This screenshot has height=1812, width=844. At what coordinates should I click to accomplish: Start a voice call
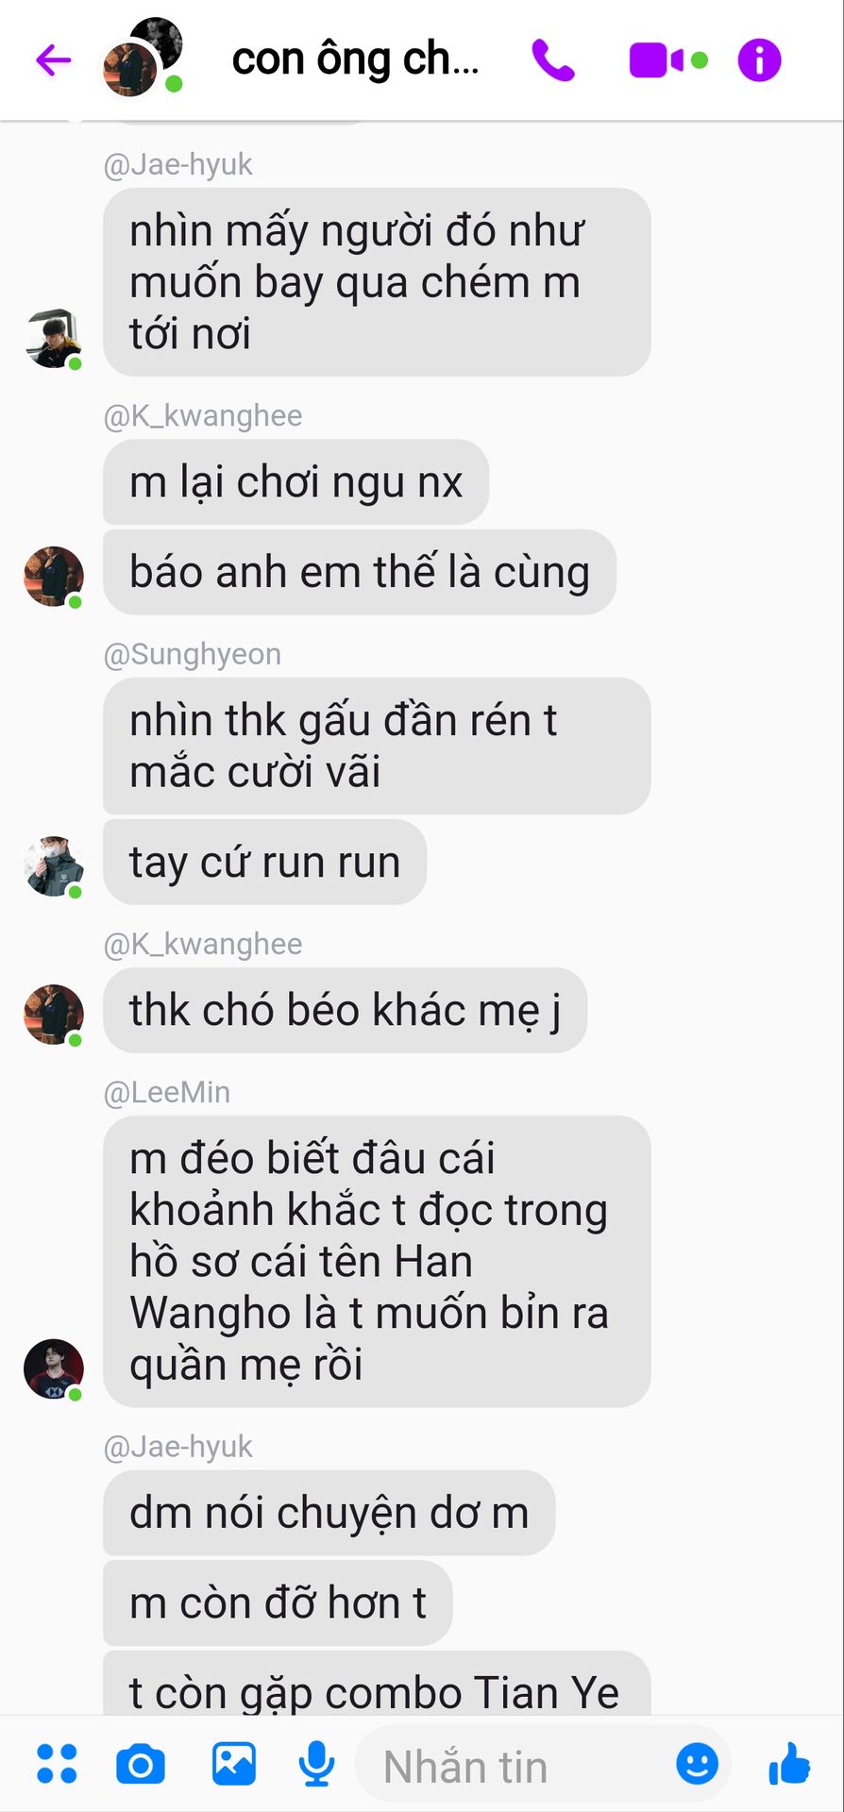click(x=553, y=60)
